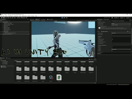Viewport: 132px width, 99px height.
Task: Open NavMeshAgent component help icon
Action: point(128,31)
